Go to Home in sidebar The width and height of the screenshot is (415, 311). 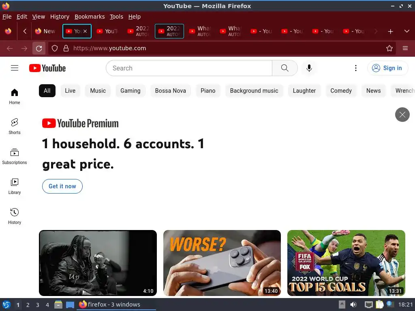15,96
